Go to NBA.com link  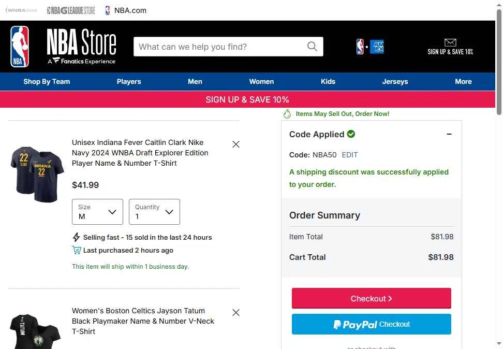pyautogui.click(x=126, y=10)
